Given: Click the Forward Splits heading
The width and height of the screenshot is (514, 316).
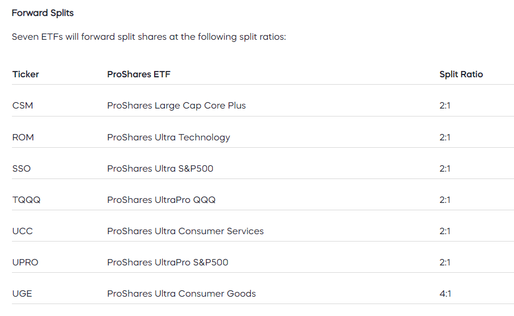Looking at the screenshot, I should 43,13.
